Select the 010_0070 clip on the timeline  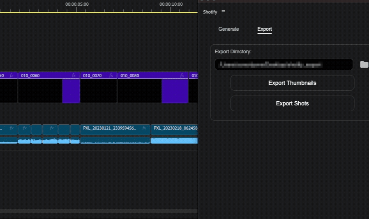99,87
